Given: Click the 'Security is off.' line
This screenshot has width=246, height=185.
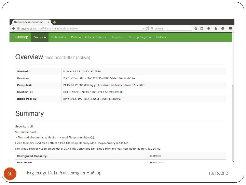Looking at the screenshot, I should click(x=24, y=126).
